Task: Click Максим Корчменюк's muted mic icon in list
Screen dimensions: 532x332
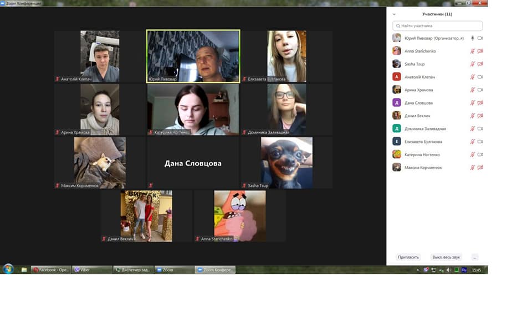Action: (473, 167)
